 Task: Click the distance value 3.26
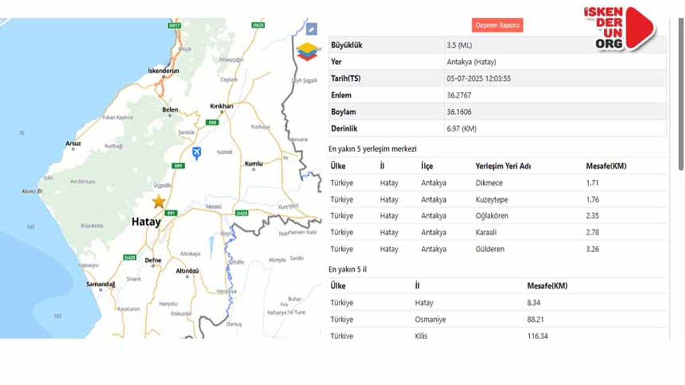[592, 249]
